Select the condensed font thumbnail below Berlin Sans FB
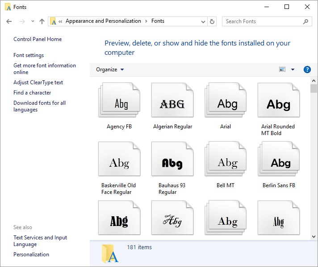This screenshot has width=318, height=267. (279, 218)
